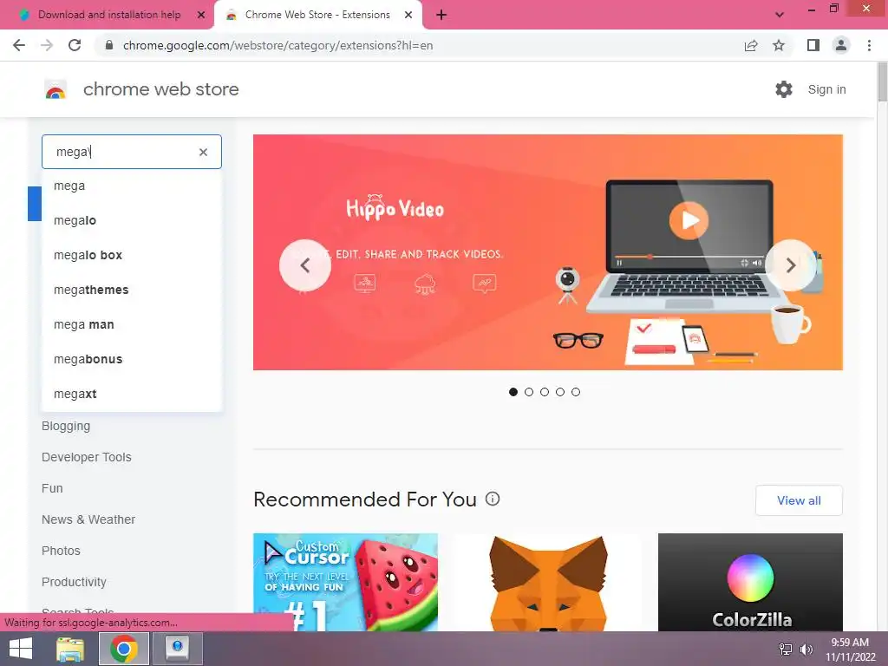
Task: Click the browser forward arrow
Action: click(47, 45)
